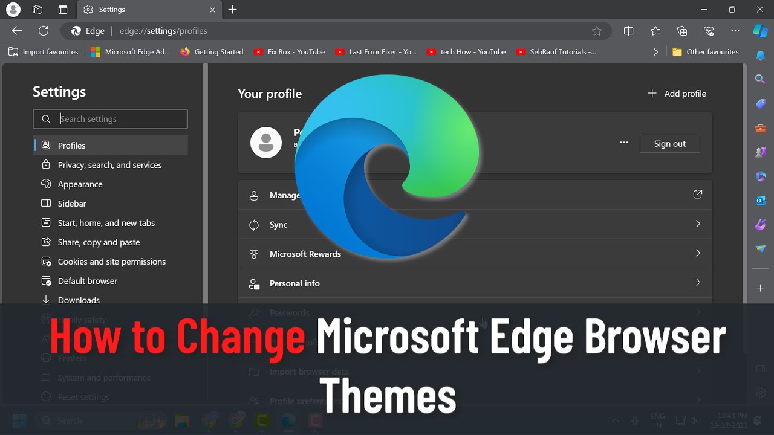Open Share, copy and paste settings
This screenshot has width=774, height=435.
(110, 242)
